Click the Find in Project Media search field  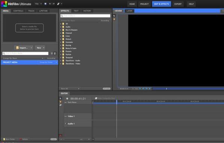coord(26,53)
